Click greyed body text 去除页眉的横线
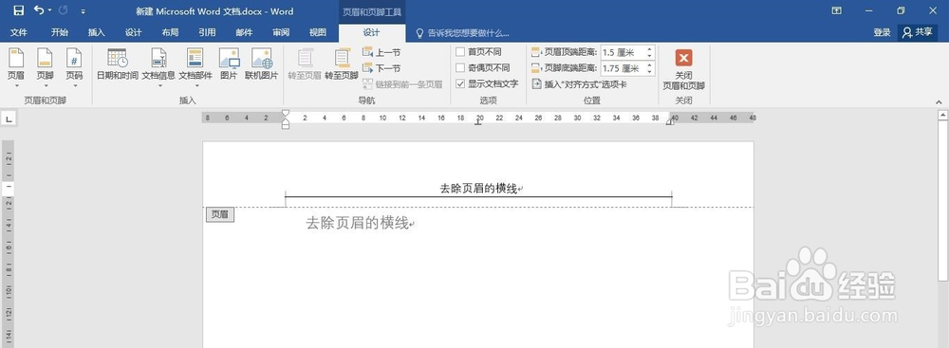 (357, 224)
